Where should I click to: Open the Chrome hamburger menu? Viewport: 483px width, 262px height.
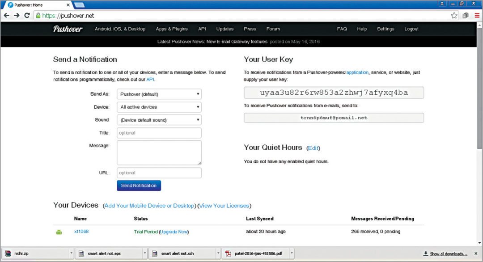coord(477,15)
